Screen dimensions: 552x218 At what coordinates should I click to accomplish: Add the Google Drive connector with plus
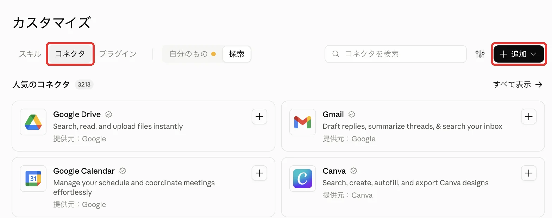(x=259, y=117)
